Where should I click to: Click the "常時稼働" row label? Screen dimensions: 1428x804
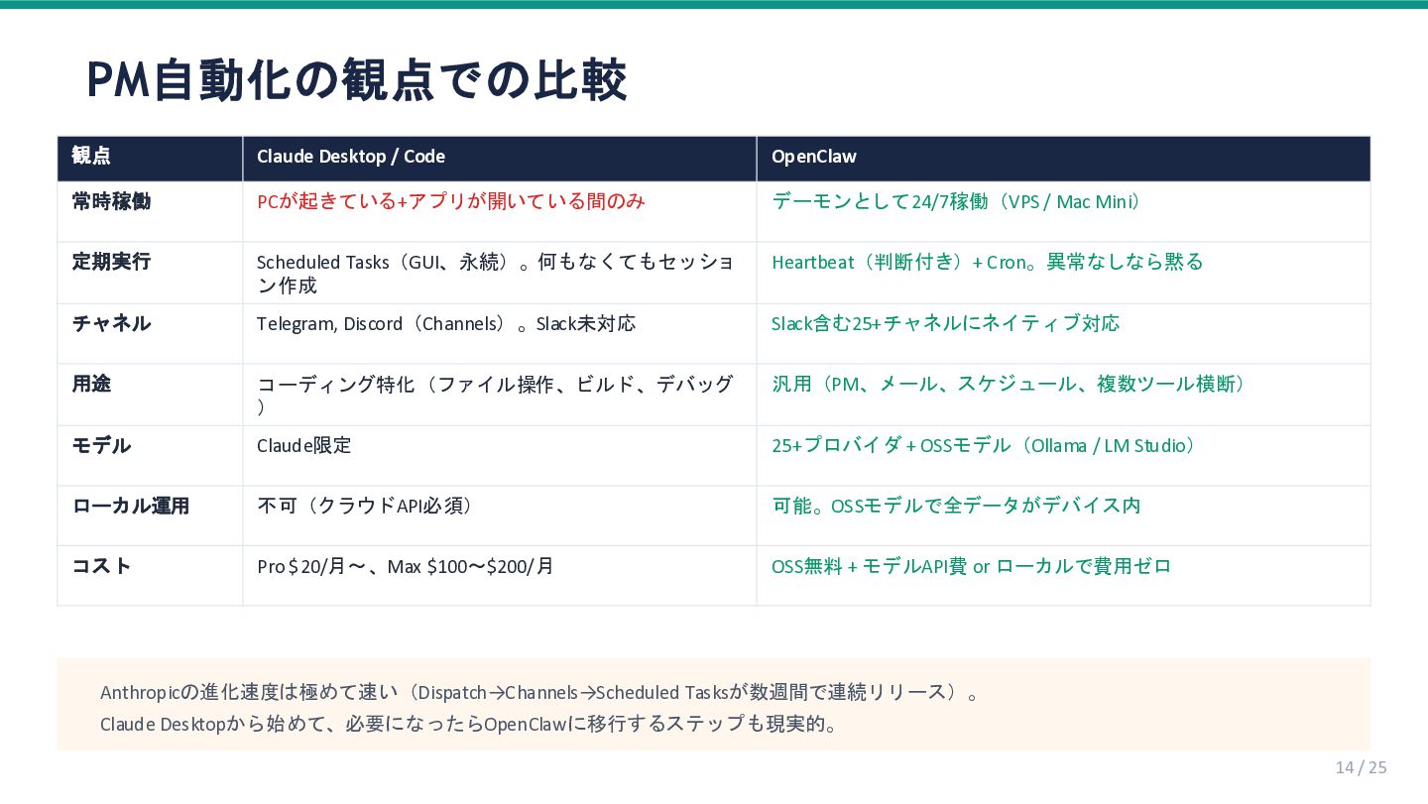[111, 201]
